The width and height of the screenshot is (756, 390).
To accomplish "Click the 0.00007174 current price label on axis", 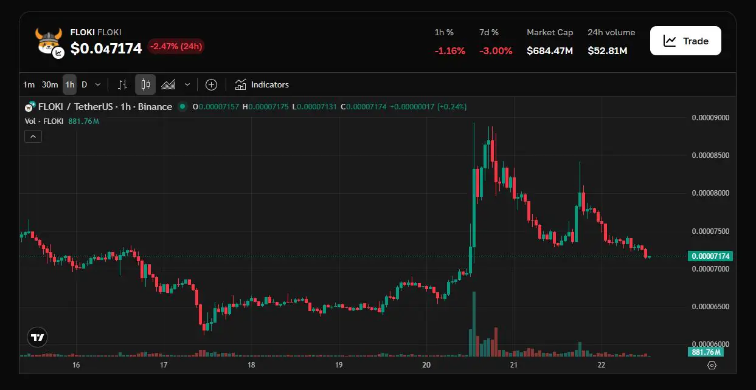I will 710,256.
